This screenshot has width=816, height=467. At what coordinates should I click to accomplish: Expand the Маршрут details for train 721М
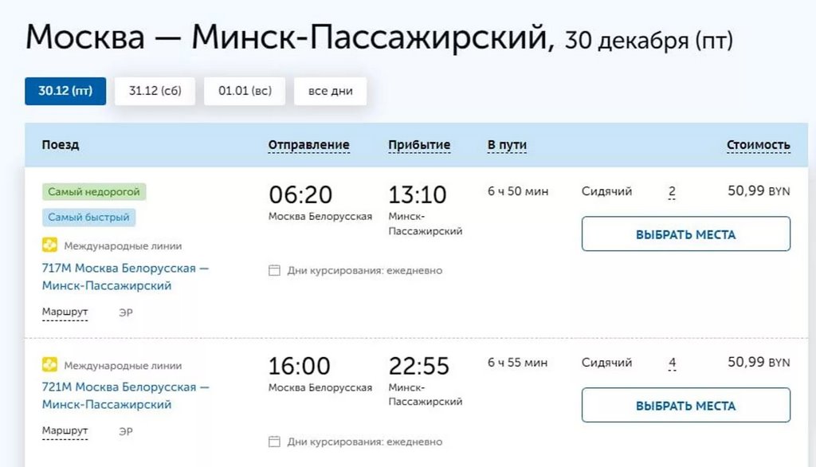coord(64,431)
